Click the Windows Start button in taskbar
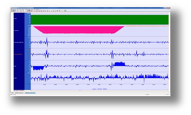This screenshot has width=191, height=115. coord(12,93)
